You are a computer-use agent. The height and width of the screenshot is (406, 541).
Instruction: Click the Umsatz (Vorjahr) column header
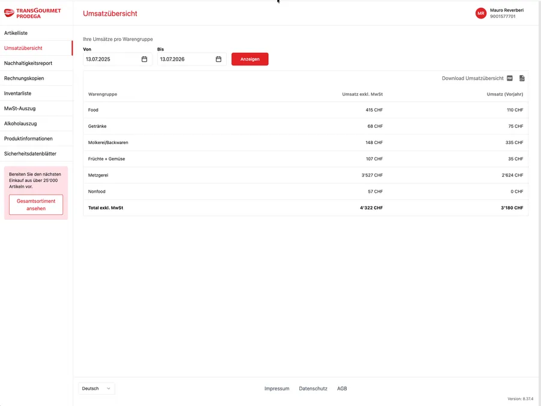505,94
